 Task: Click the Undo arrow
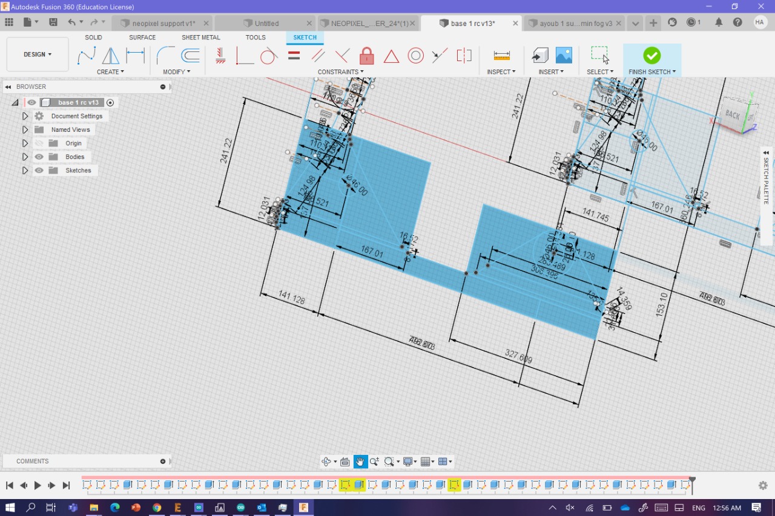coord(72,22)
